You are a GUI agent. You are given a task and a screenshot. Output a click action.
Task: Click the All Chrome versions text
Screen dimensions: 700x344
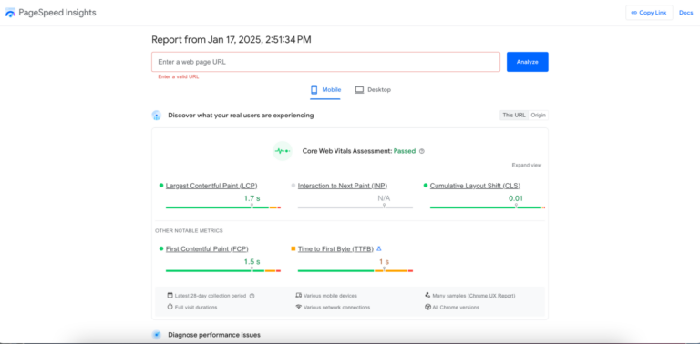[x=456, y=307]
